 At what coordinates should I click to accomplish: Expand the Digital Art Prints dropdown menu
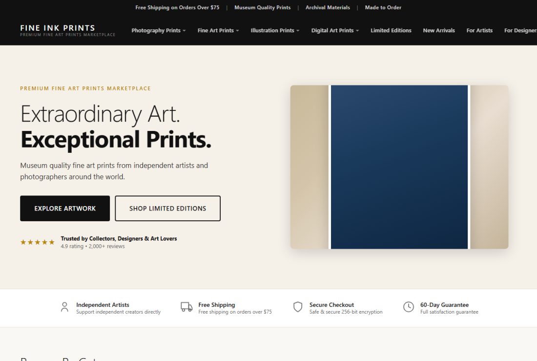tap(335, 30)
